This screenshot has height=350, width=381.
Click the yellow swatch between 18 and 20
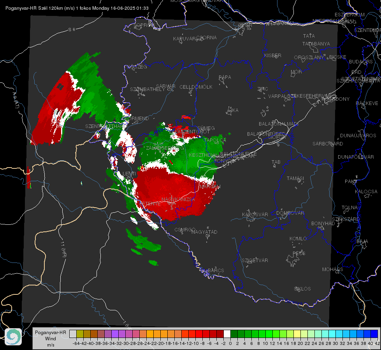(297, 334)
